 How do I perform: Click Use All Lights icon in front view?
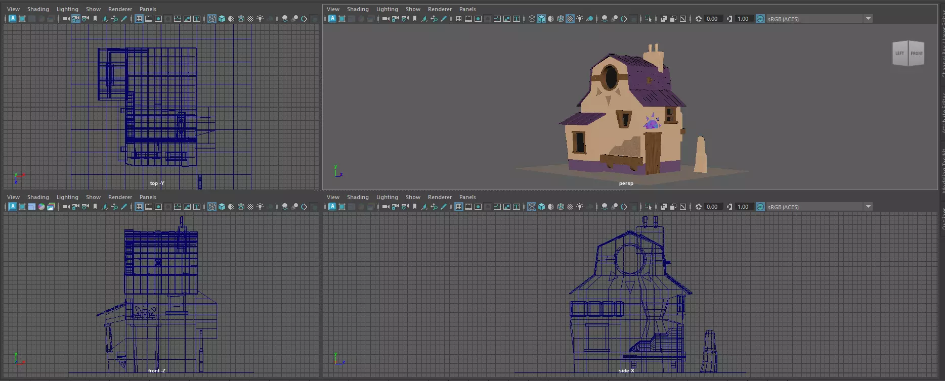pyautogui.click(x=260, y=207)
